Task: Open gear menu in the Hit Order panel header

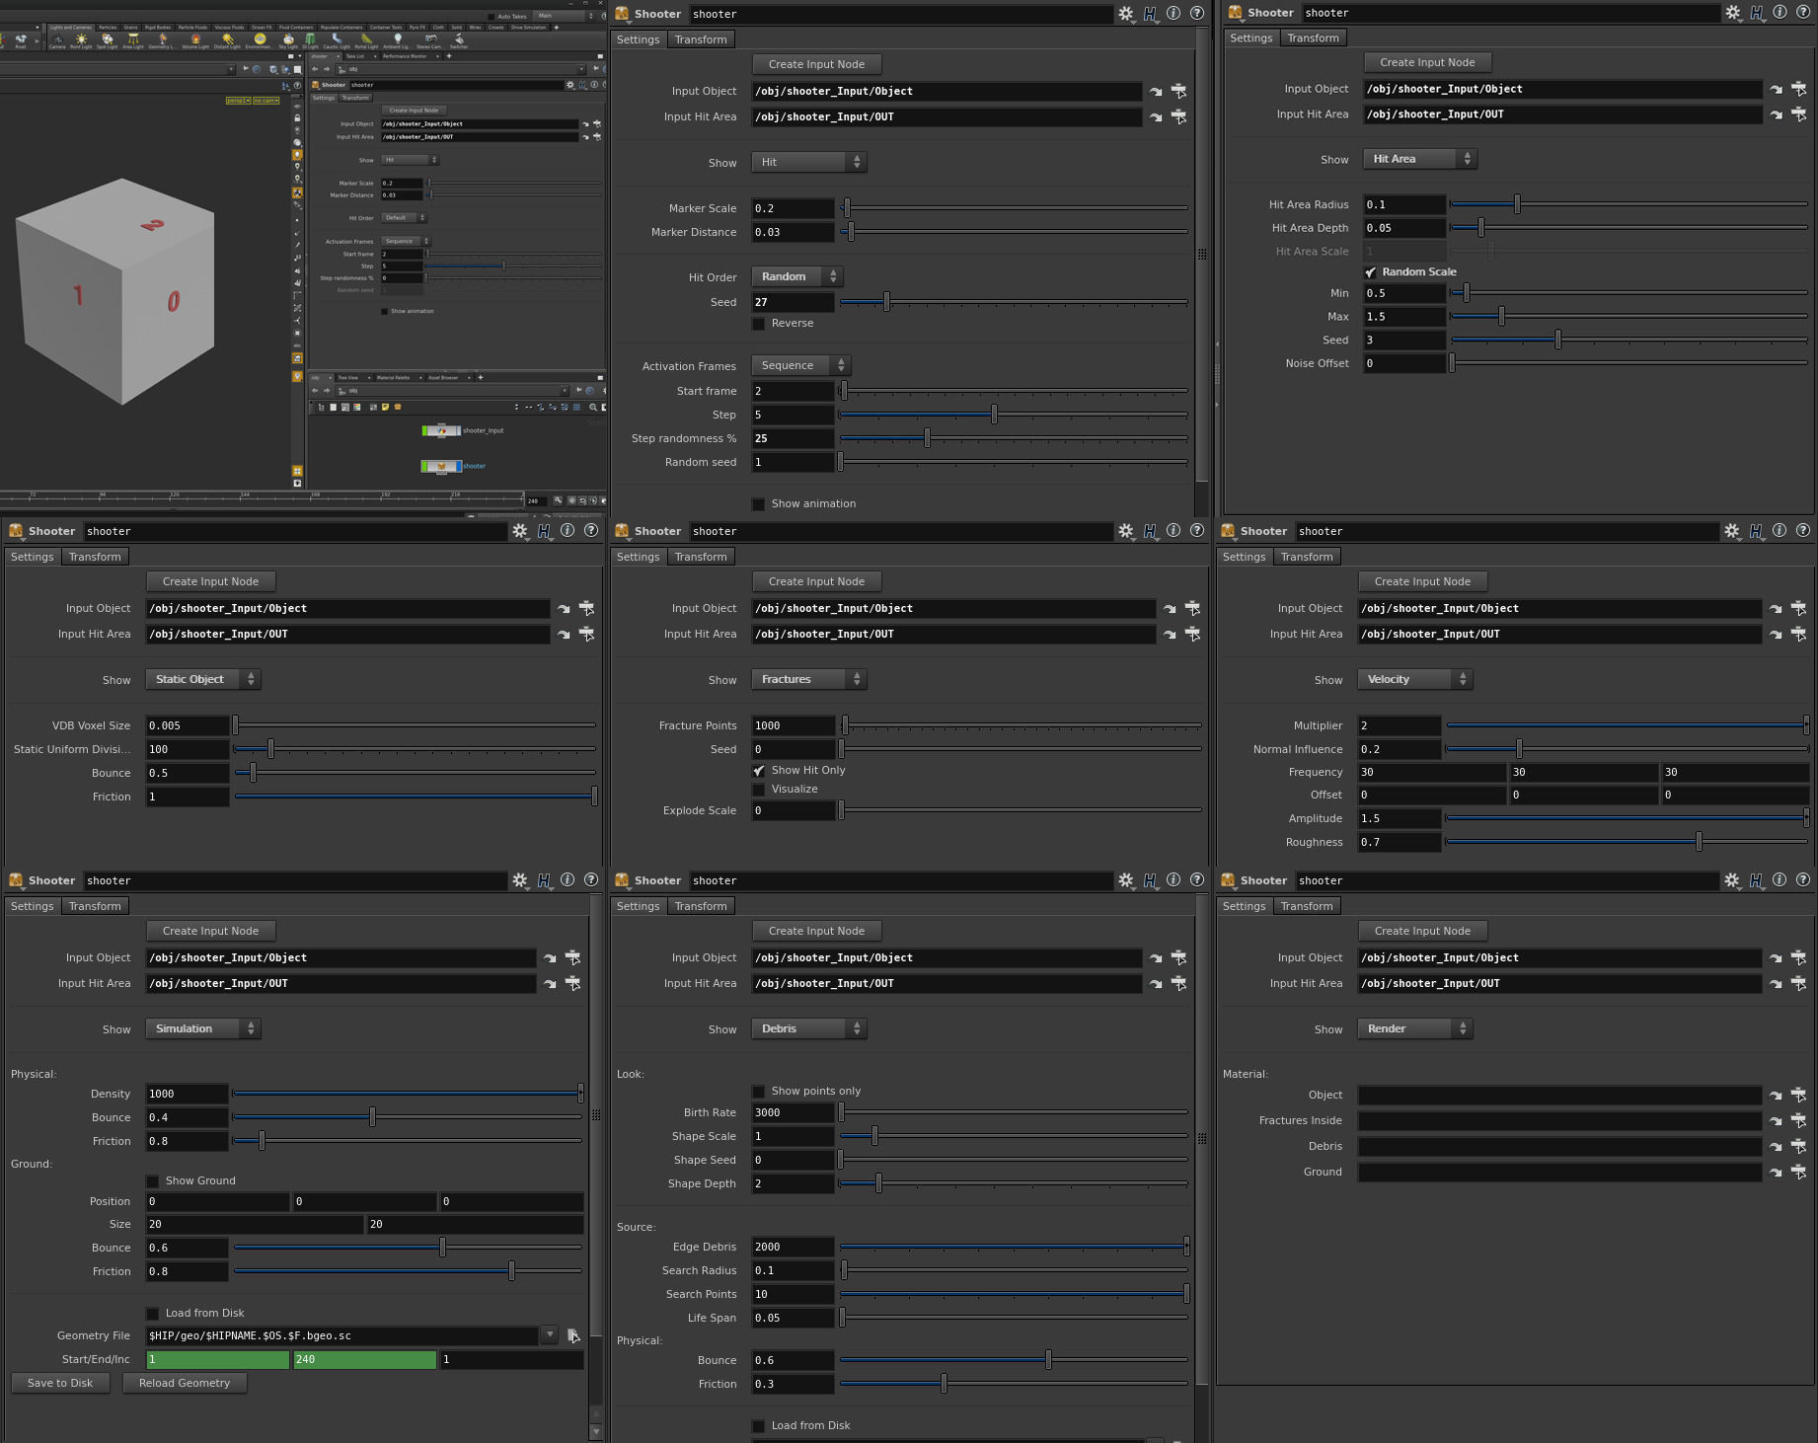Action: coord(1125,14)
